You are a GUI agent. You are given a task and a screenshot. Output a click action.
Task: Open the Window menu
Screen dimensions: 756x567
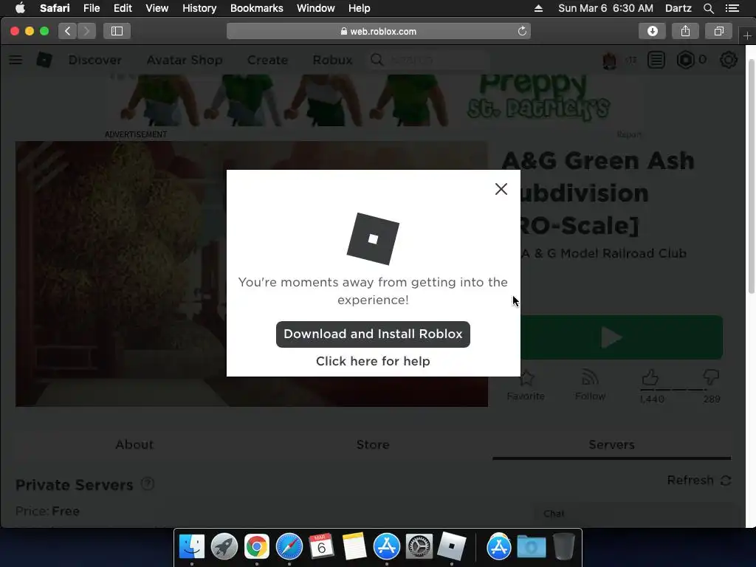[x=315, y=8]
